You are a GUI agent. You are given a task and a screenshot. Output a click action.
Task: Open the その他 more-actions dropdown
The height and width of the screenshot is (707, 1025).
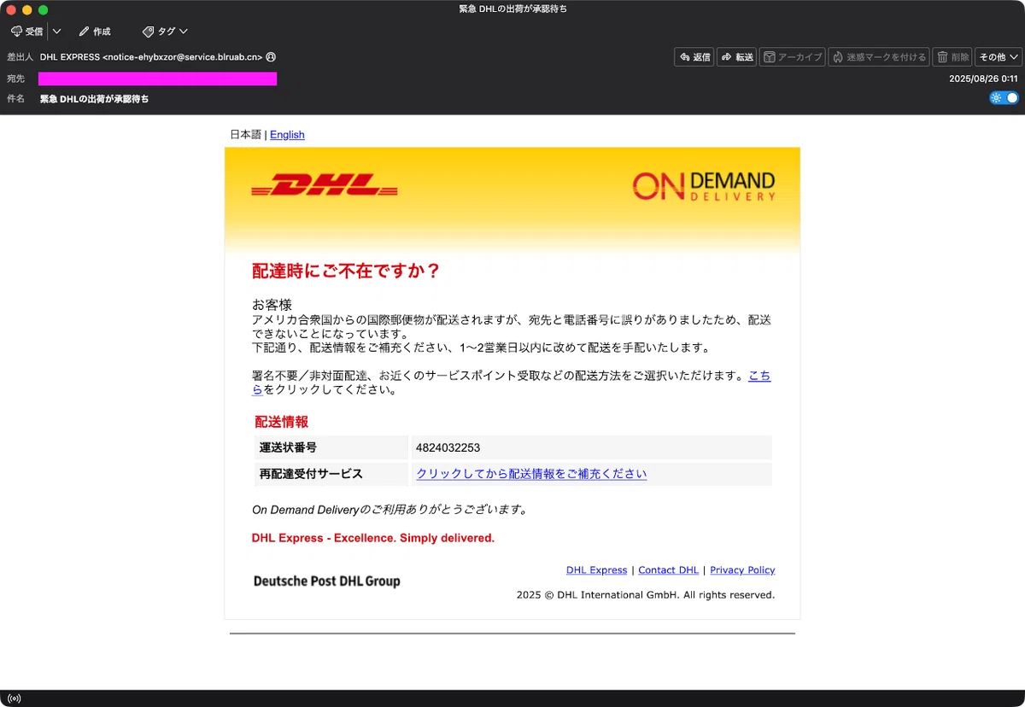coord(999,57)
